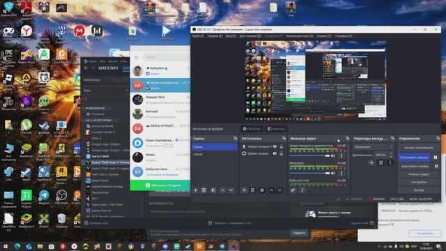Open virtual camera settings gear icon
The height and width of the screenshot is (251, 446).
(x=436, y=166)
